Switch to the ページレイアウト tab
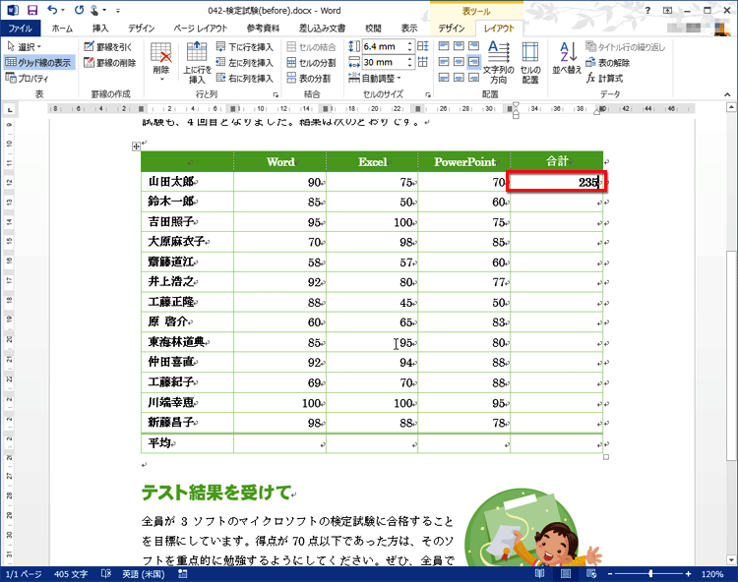This screenshot has width=738, height=582. (x=200, y=29)
